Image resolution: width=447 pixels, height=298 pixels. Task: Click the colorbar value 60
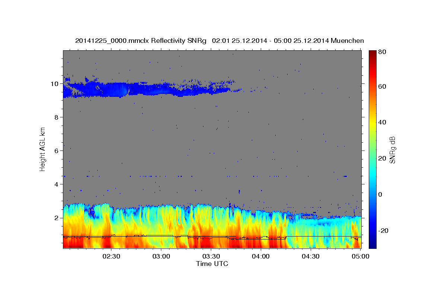[x=382, y=86]
